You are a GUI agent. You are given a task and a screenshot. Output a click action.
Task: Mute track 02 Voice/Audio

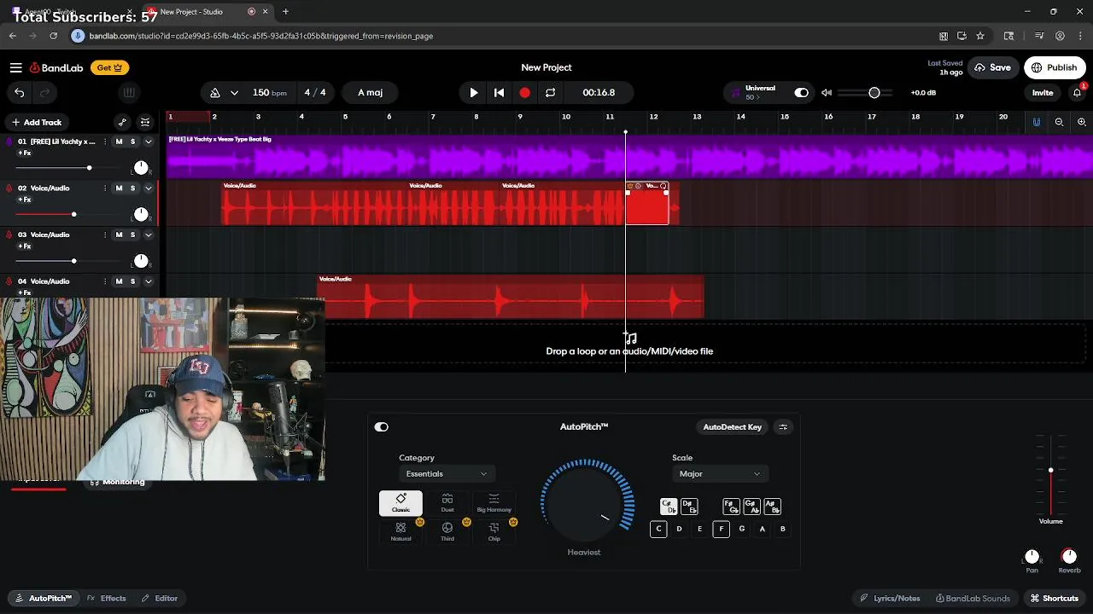click(x=119, y=188)
